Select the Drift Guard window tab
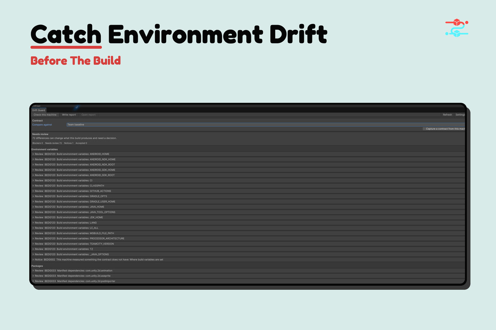 [38, 110]
